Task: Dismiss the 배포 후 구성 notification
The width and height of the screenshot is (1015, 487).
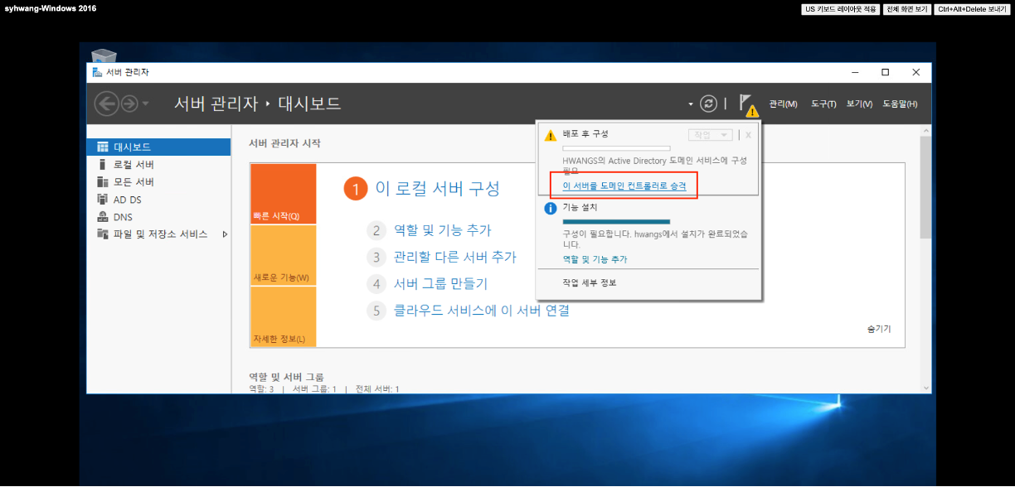Action: point(748,135)
